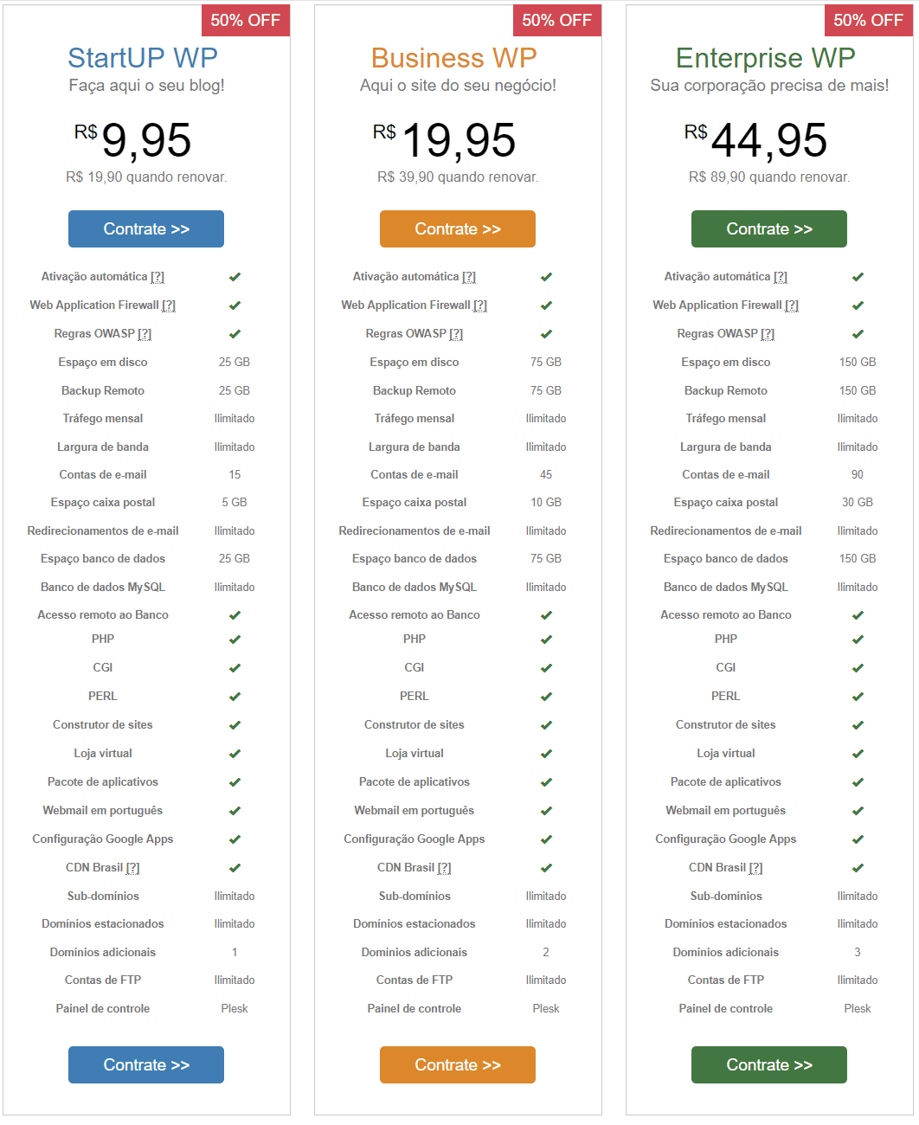Click the 50% OFF badge on StartUP WP
The height and width of the screenshot is (1125, 919).
tap(246, 21)
